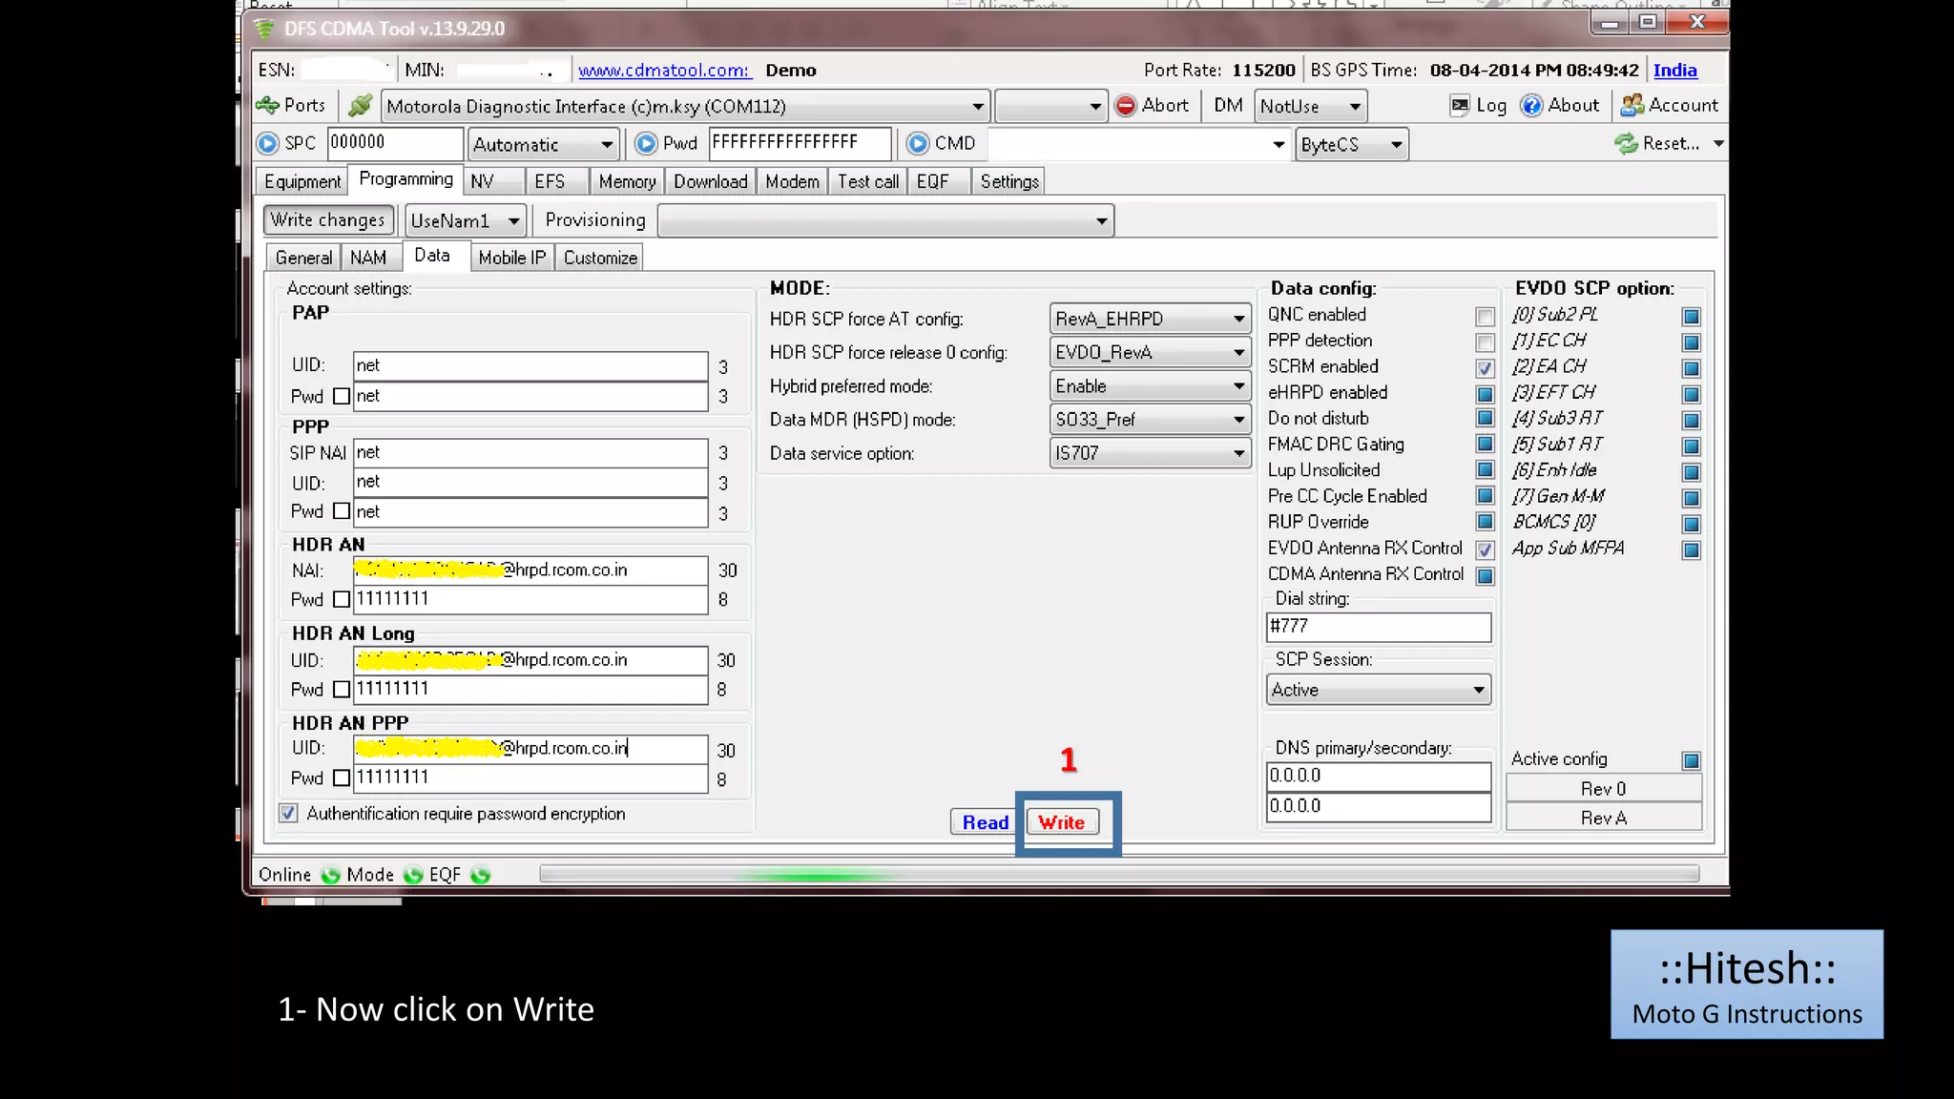
Task: Open the SCP Session Active dropdown
Action: point(1379,690)
